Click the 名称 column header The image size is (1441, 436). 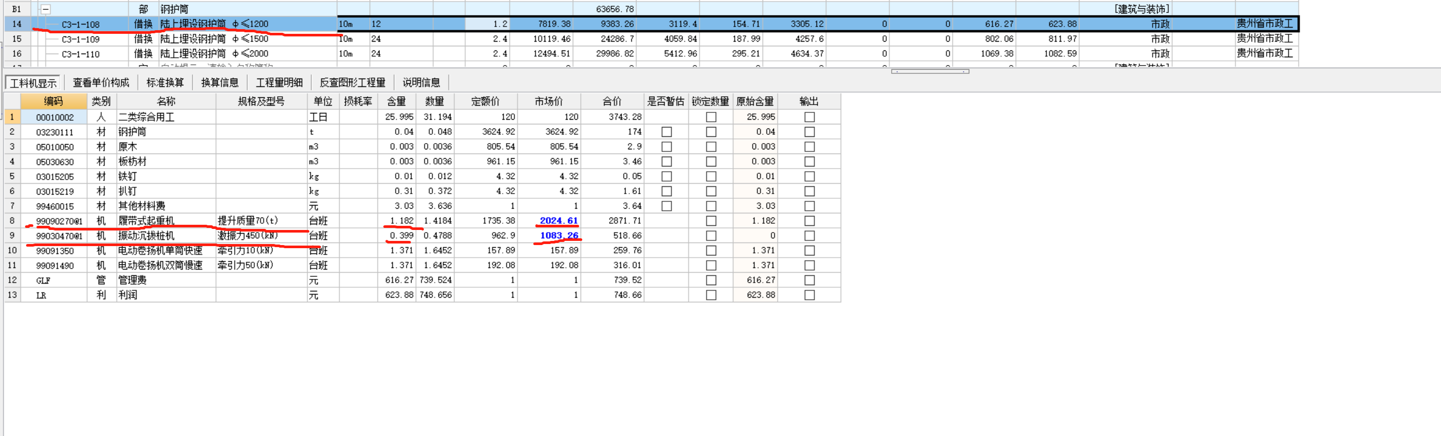coord(166,101)
